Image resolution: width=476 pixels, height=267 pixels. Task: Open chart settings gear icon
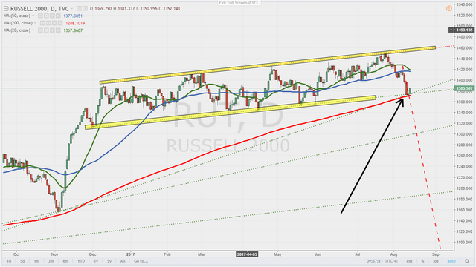[x=467, y=261]
